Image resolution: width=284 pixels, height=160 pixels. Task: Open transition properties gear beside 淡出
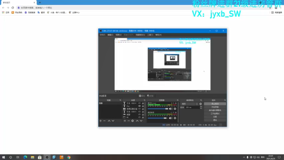201,104
